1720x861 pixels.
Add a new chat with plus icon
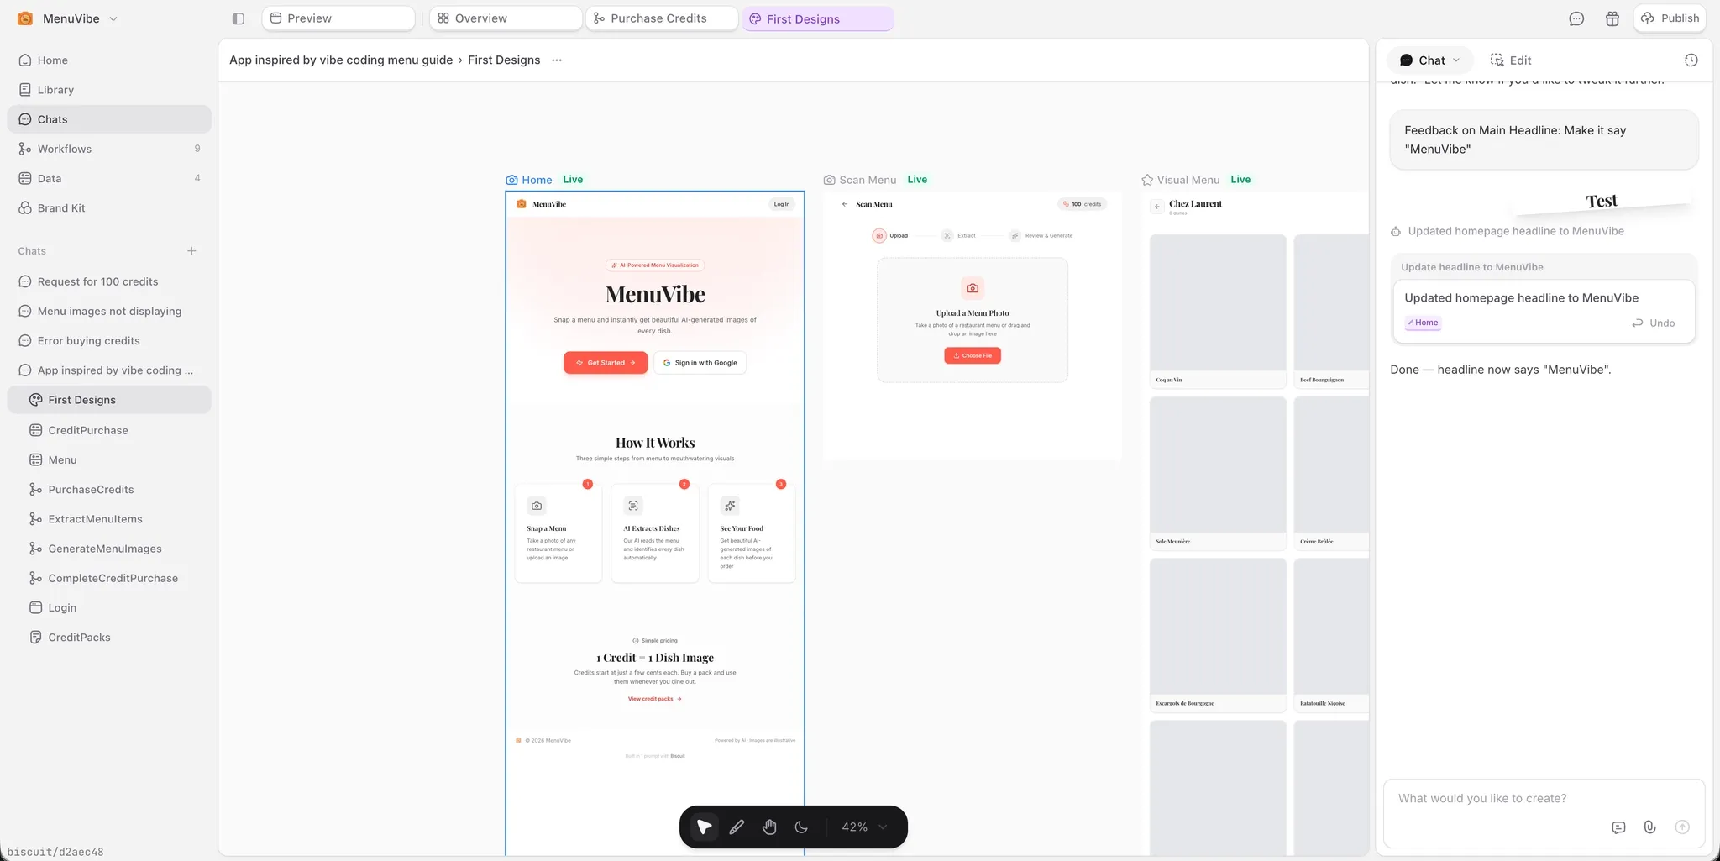[x=191, y=251]
